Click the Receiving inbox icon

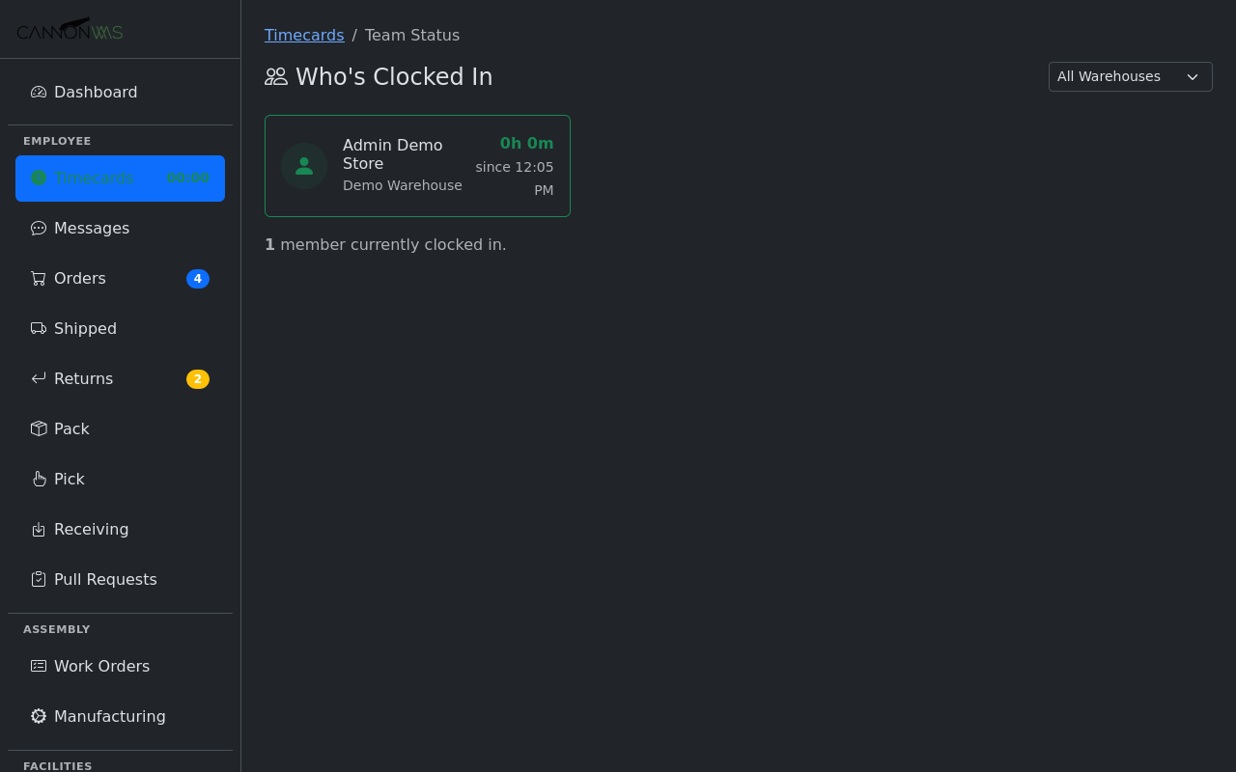click(38, 529)
